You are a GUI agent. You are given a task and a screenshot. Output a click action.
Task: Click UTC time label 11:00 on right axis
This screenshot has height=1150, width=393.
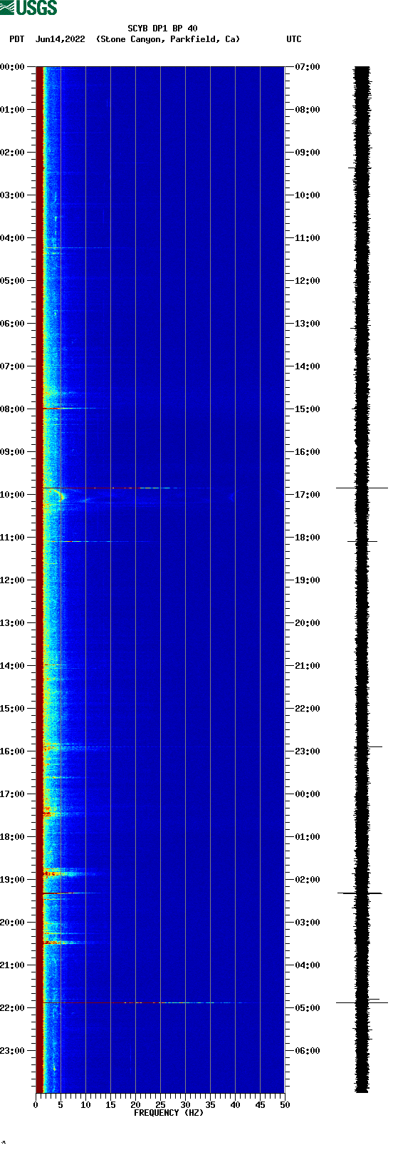coord(308,238)
